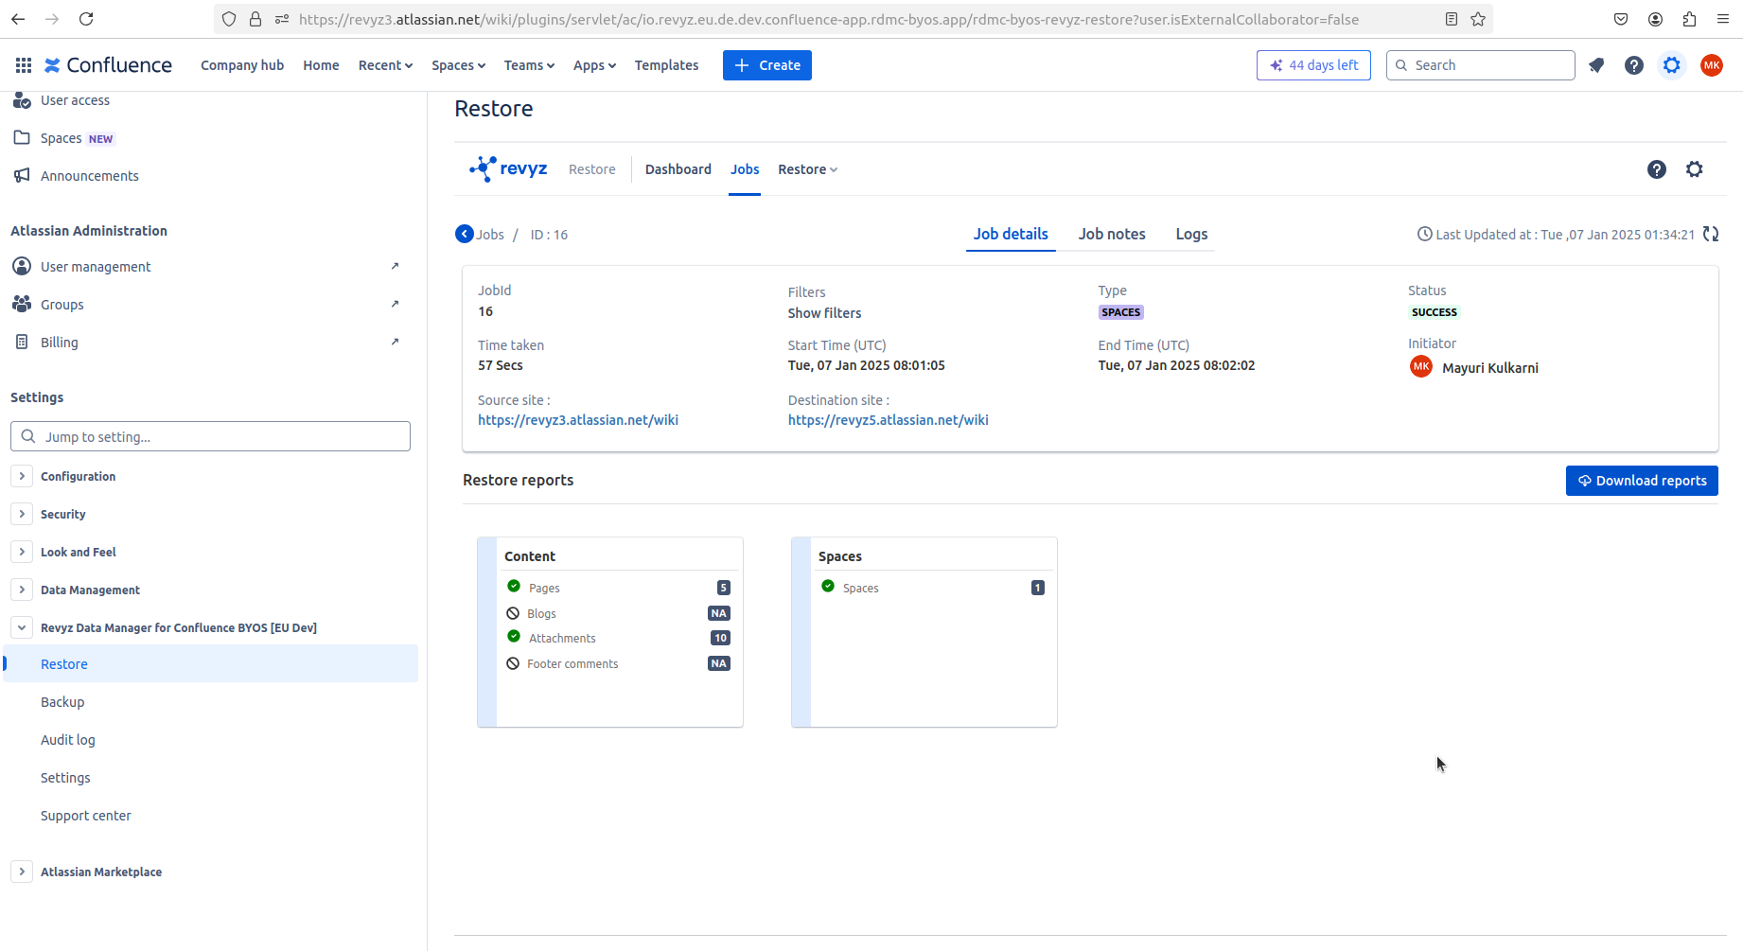
Task: Open the Confluence help icon in the top bar
Action: (x=1634, y=65)
